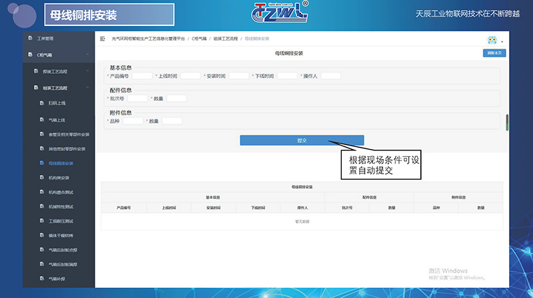The image size is (533, 298).
Task: Click the 附件信息 table group header
Action: [458, 197]
